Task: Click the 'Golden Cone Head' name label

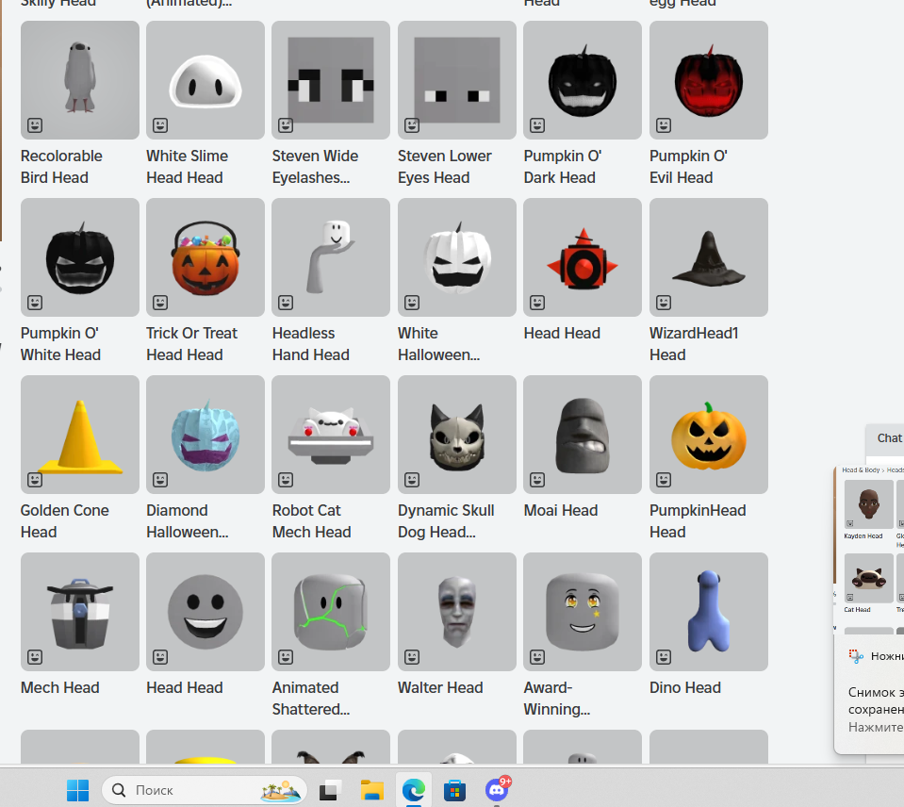Action: pos(64,521)
